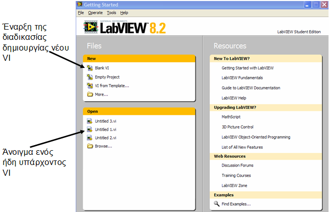Create a new Blank VI

102,68
